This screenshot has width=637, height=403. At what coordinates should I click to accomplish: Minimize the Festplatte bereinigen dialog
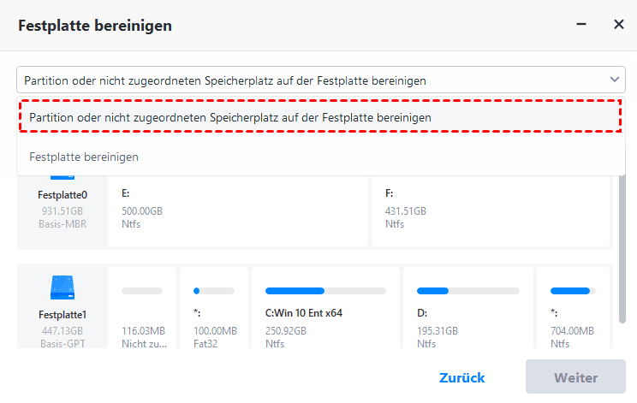click(x=580, y=25)
